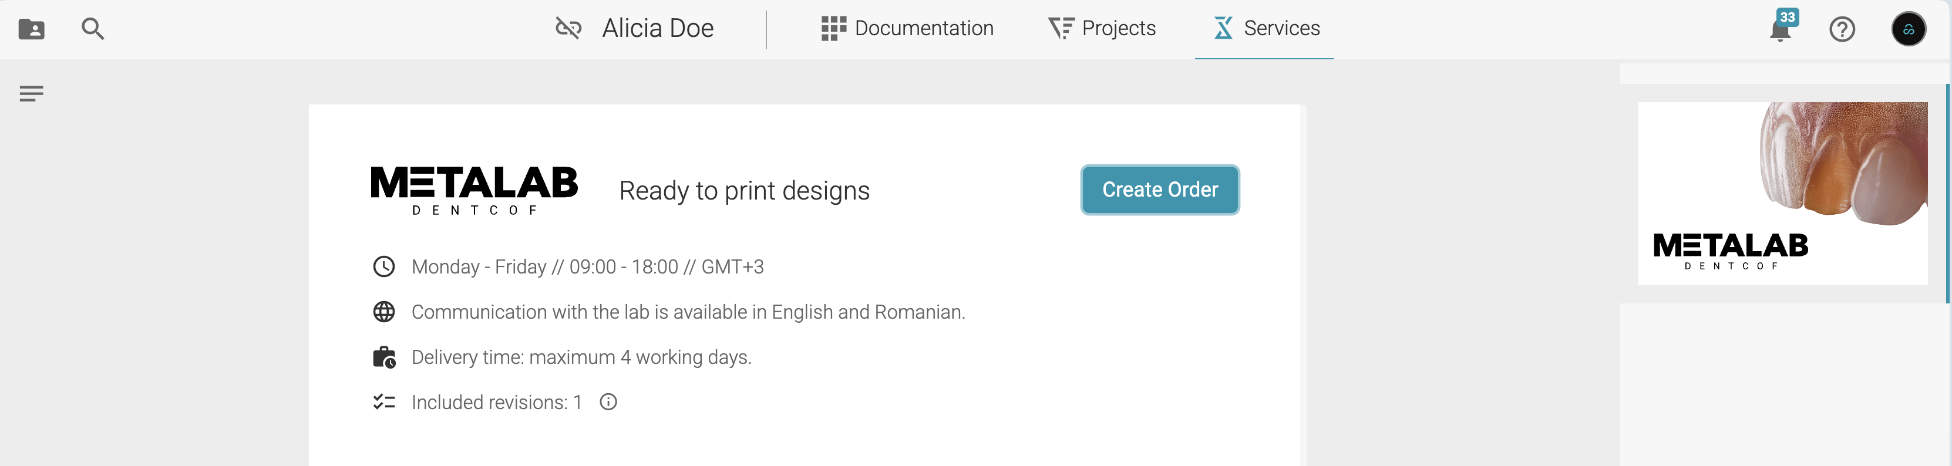Open the Metalab teeth thumbnail on right

(x=1782, y=193)
